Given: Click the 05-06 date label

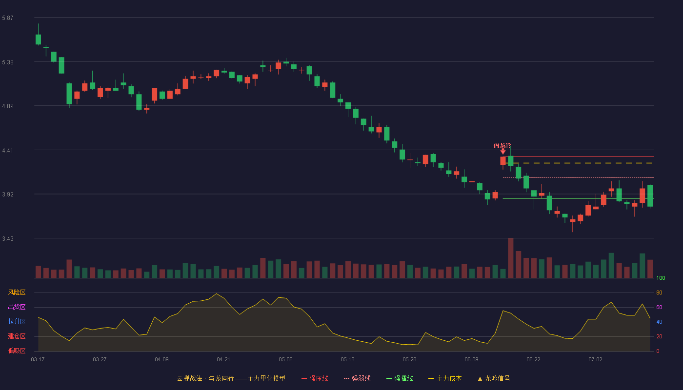Looking at the screenshot, I should (x=285, y=359).
